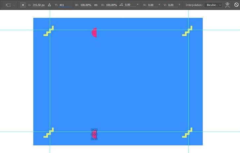
Task: Click the H vertical scale percentage field
Action: pyautogui.click(x=112, y=5)
